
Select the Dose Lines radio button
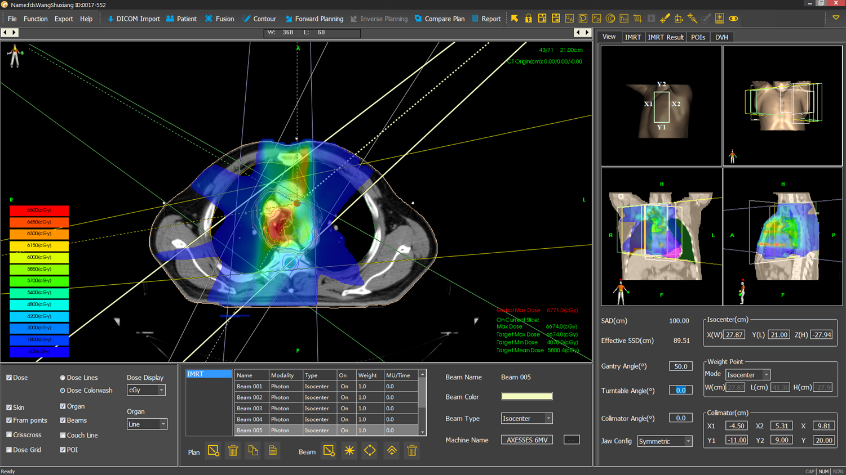point(63,378)
